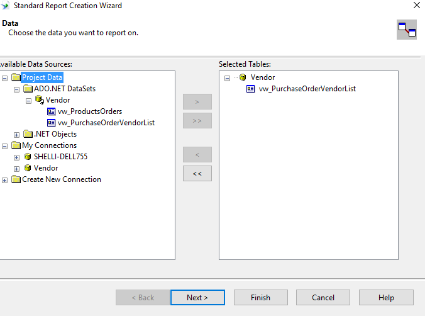
Task: Select the .NET Objects tree item
Action: click(55, 134)
